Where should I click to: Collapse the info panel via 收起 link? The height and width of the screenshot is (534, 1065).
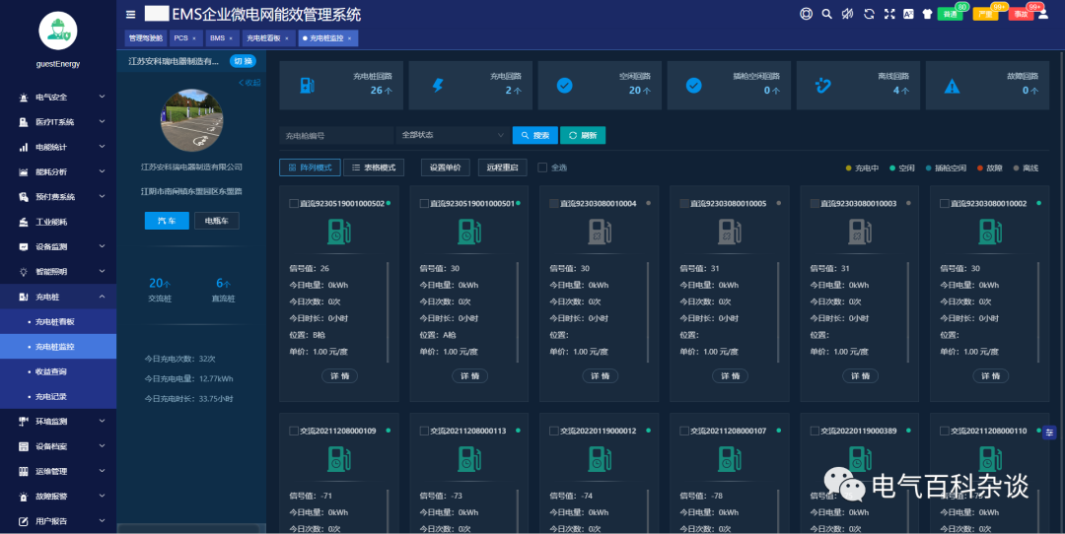pos(249,83)
